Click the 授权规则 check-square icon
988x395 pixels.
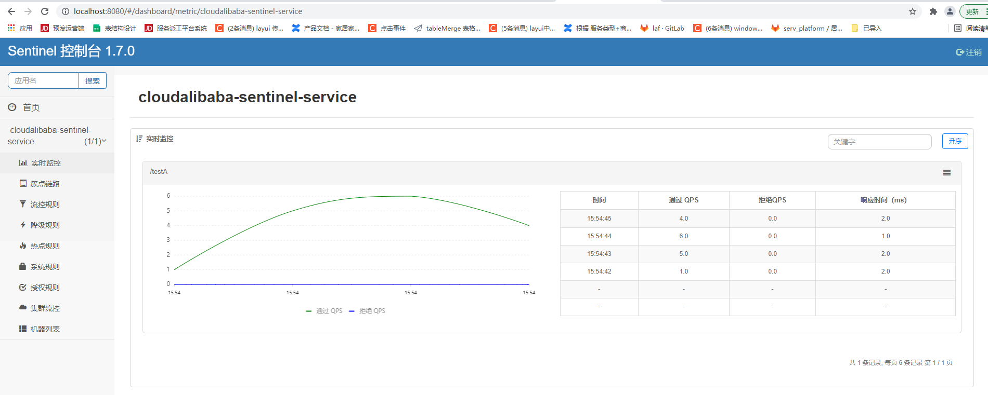[23, 287]
